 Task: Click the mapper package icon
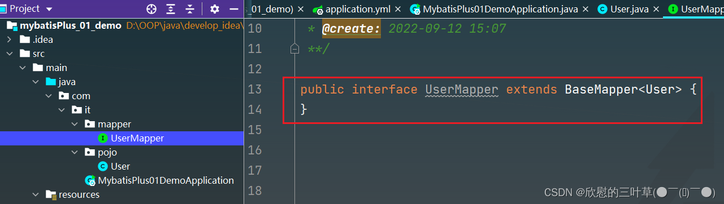pyautogui.click(x=90, y=124)
